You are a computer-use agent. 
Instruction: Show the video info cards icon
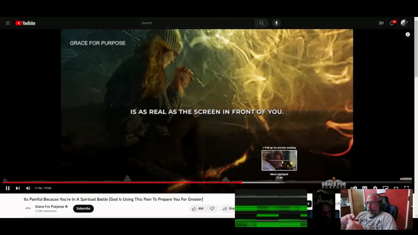coord(408,34)
